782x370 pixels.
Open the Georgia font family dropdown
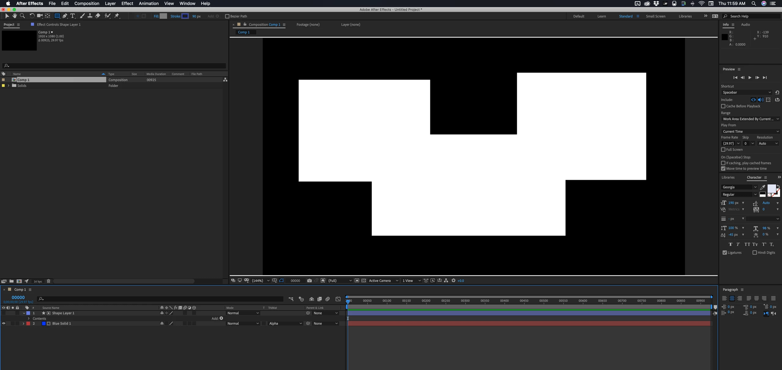click(739, 187)
